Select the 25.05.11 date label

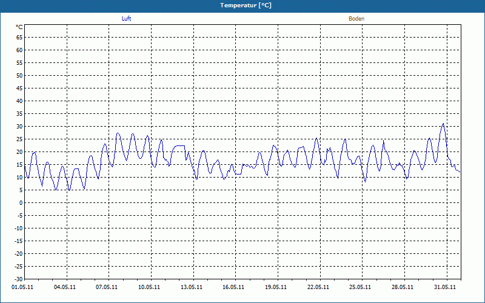click(x=360, y=287)
